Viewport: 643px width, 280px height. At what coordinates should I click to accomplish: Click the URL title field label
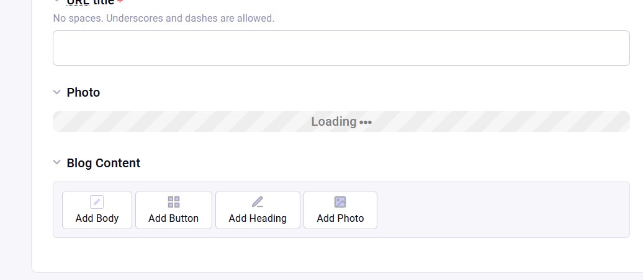click(91, 2)
